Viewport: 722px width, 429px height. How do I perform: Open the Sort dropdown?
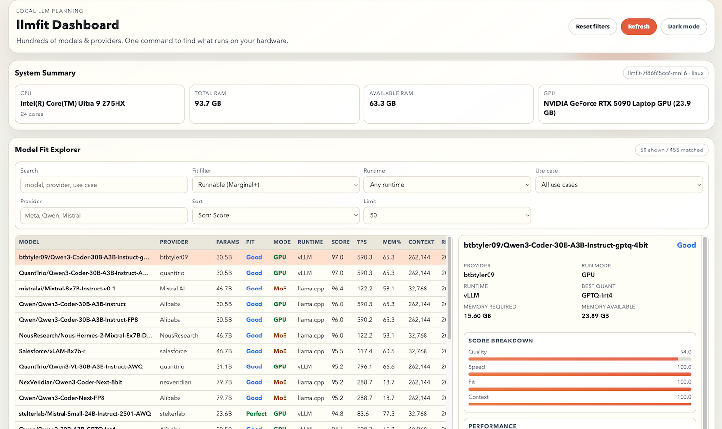point(275,215)
